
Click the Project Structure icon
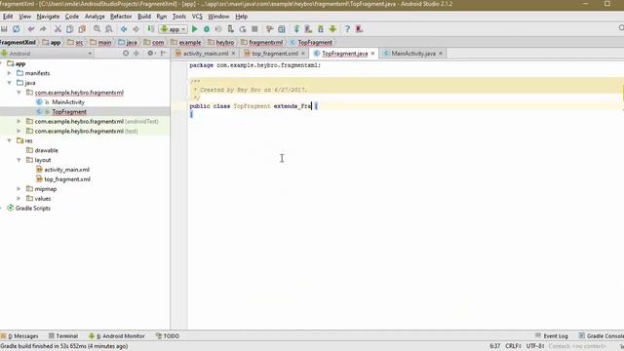coord(282,29)
